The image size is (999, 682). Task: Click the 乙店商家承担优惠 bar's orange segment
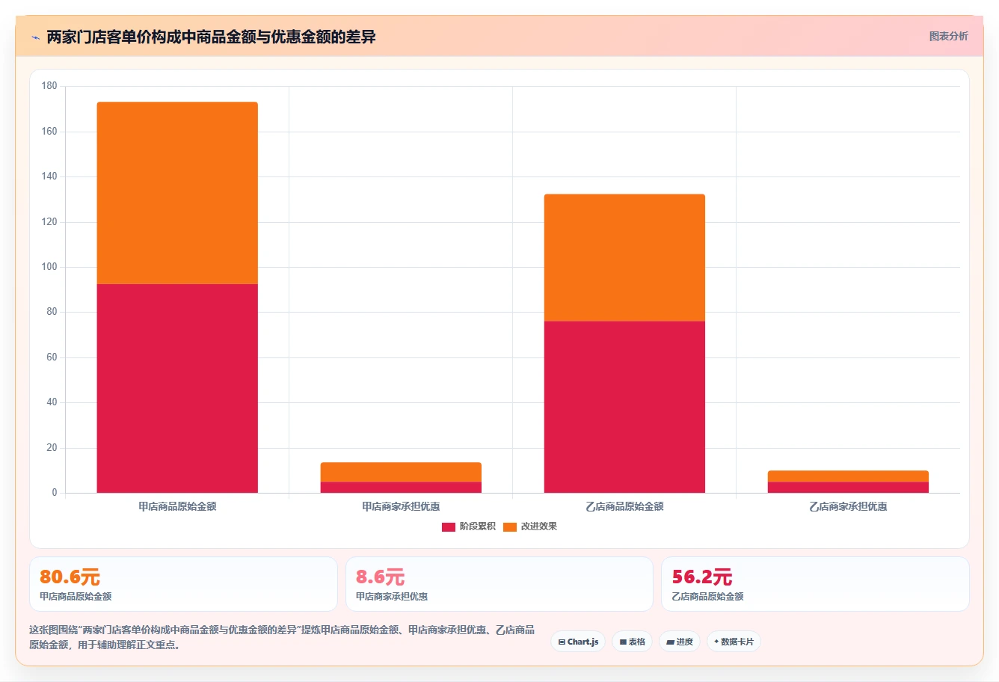click(x=848, y=476)
